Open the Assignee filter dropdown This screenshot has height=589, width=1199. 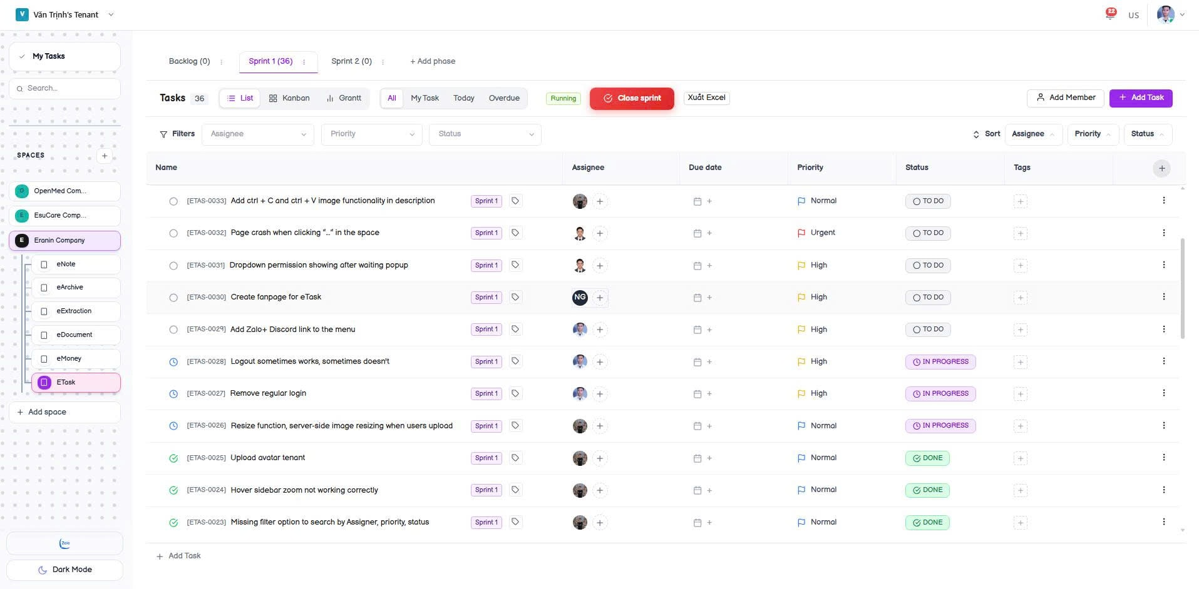257,134
